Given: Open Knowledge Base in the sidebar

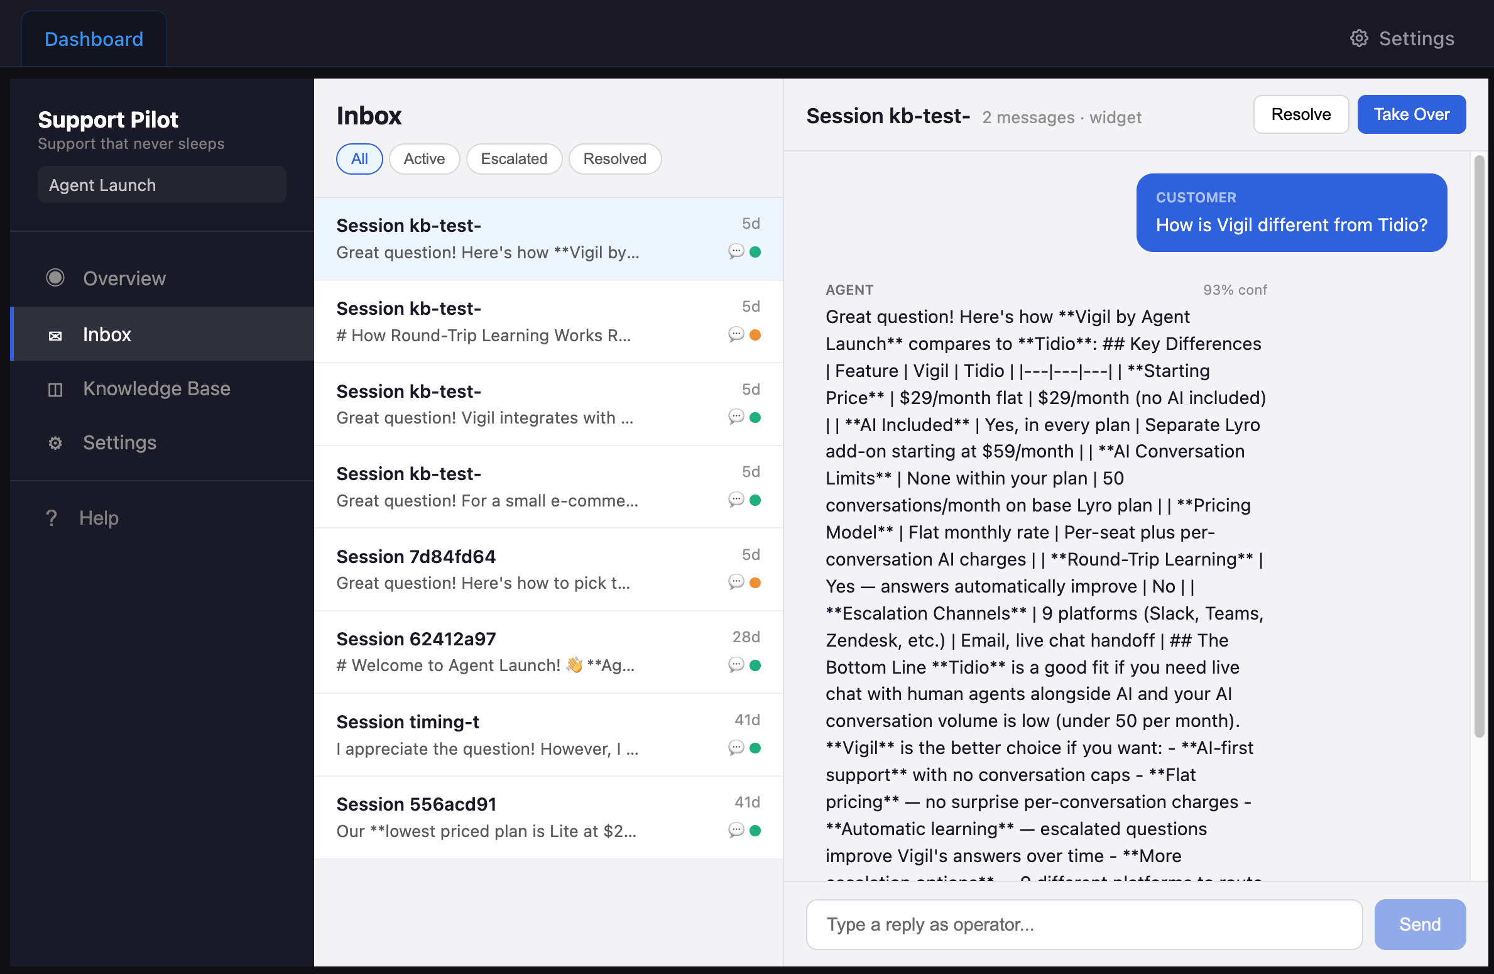Looking at the screenshot, I should pos(162,389).
